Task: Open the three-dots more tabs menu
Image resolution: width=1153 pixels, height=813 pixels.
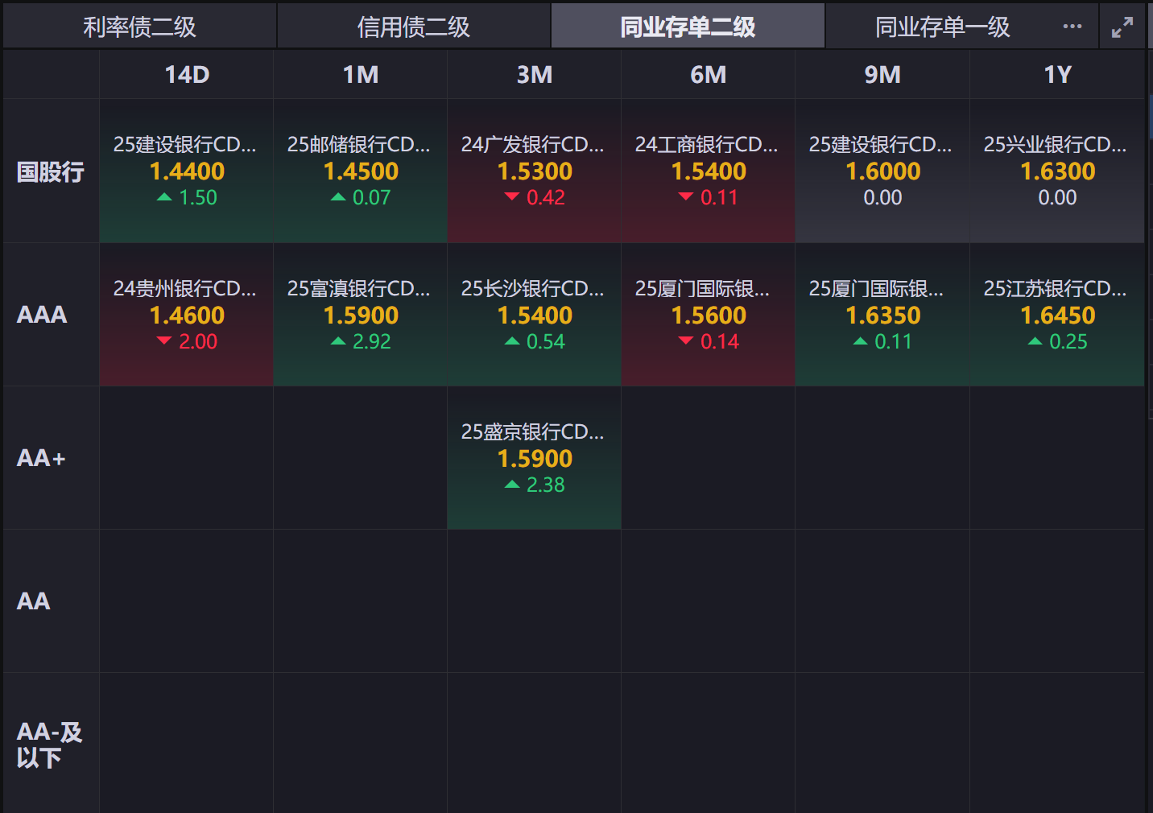Action: (1072, 27)
